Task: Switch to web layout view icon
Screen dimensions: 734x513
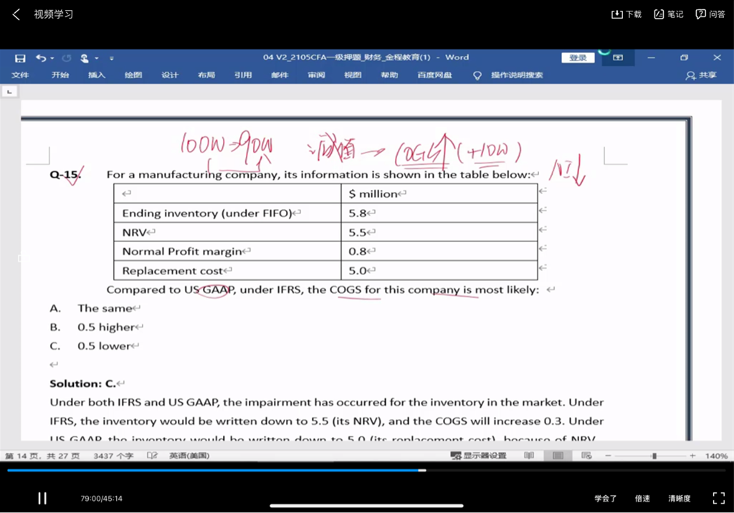Action: pos(586,456)
